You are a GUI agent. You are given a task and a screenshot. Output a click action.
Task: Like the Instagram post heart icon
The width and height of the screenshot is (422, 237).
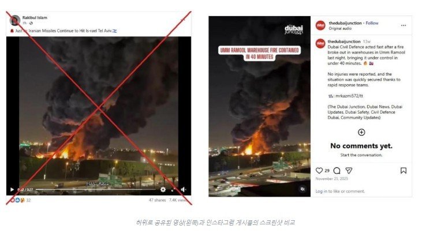point(319,171)
